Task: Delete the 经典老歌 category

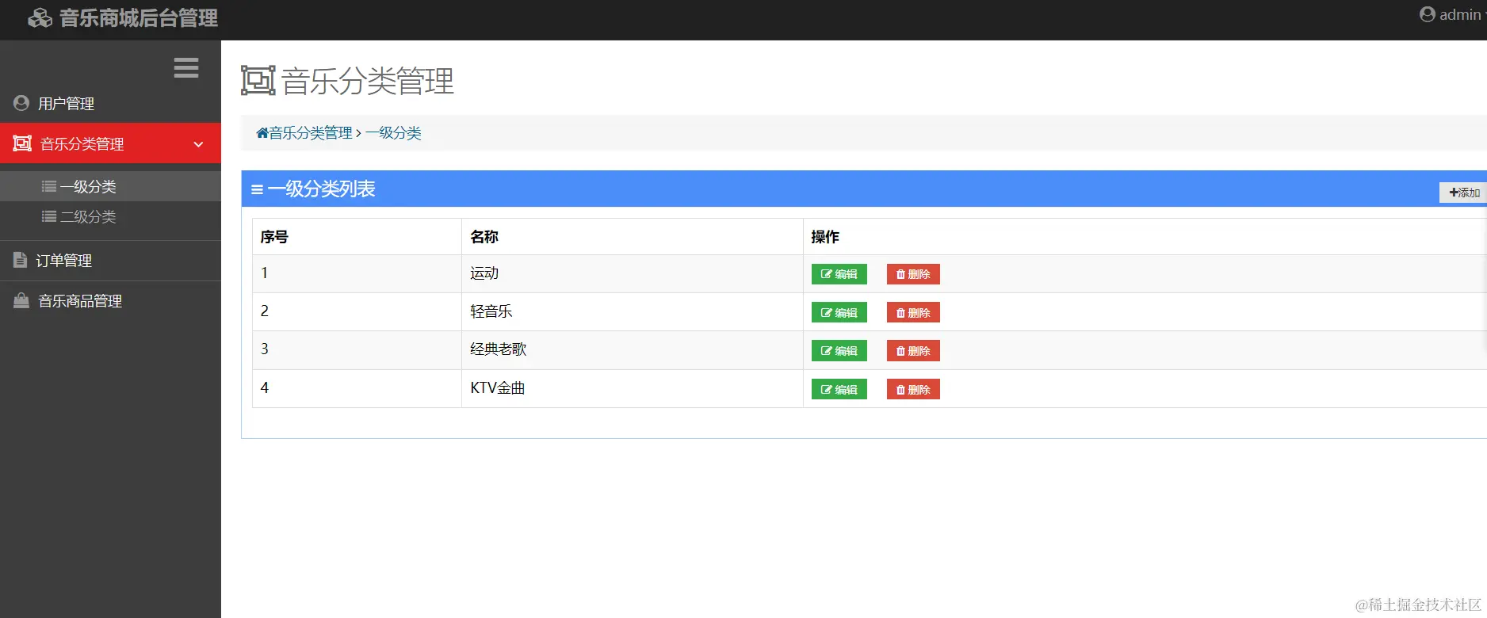Action: coord(913,351)
